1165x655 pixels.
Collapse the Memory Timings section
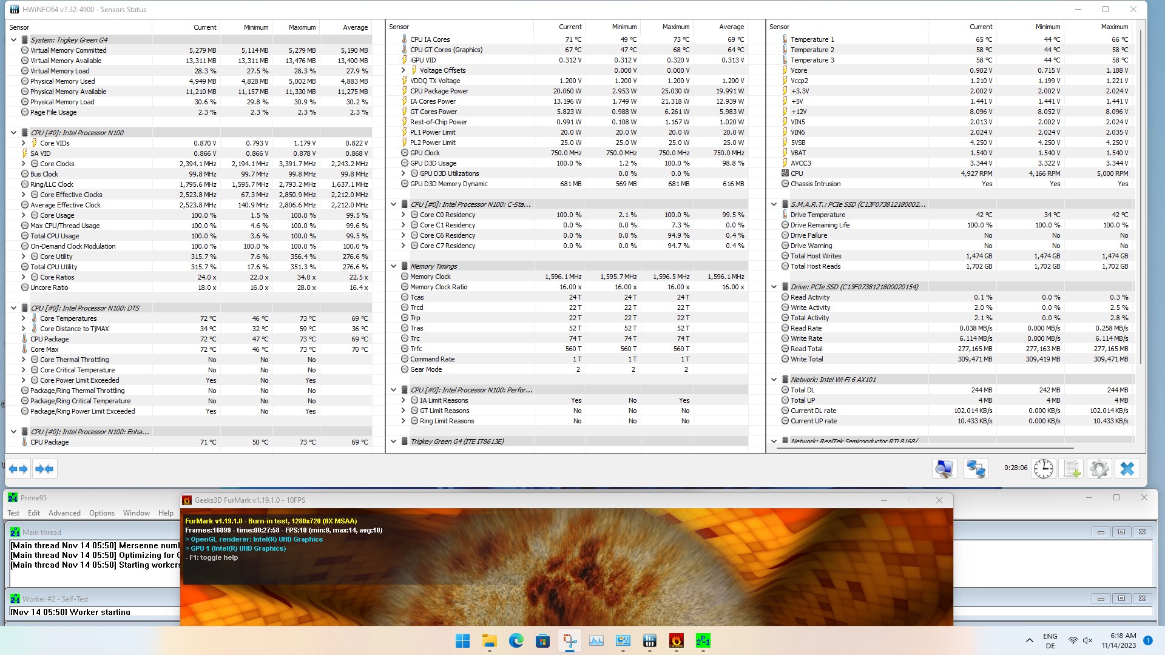[x=393, y=266]
